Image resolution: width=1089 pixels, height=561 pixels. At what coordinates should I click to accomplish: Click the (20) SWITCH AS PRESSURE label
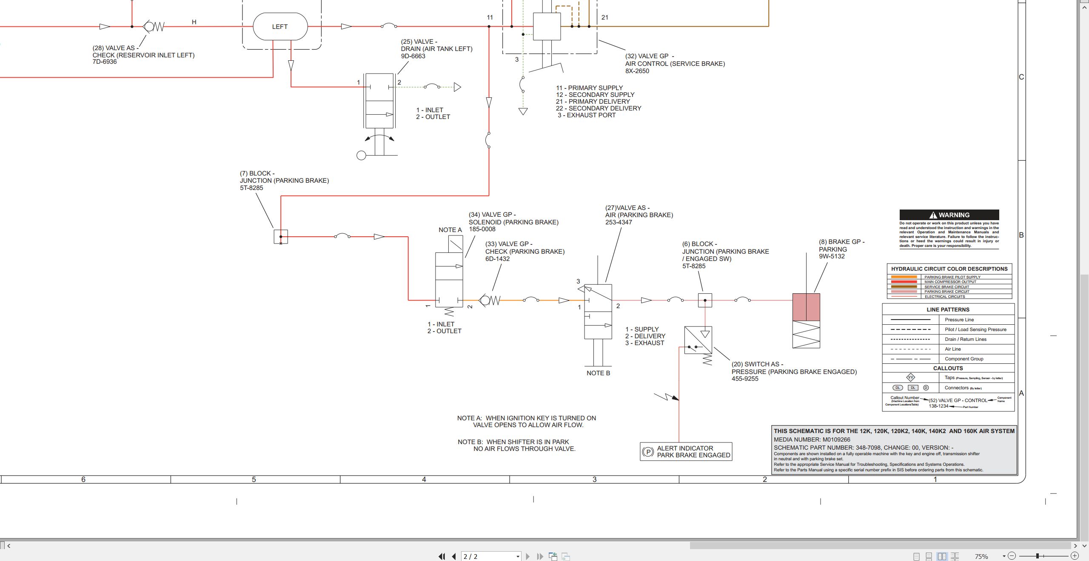point(794,371)
